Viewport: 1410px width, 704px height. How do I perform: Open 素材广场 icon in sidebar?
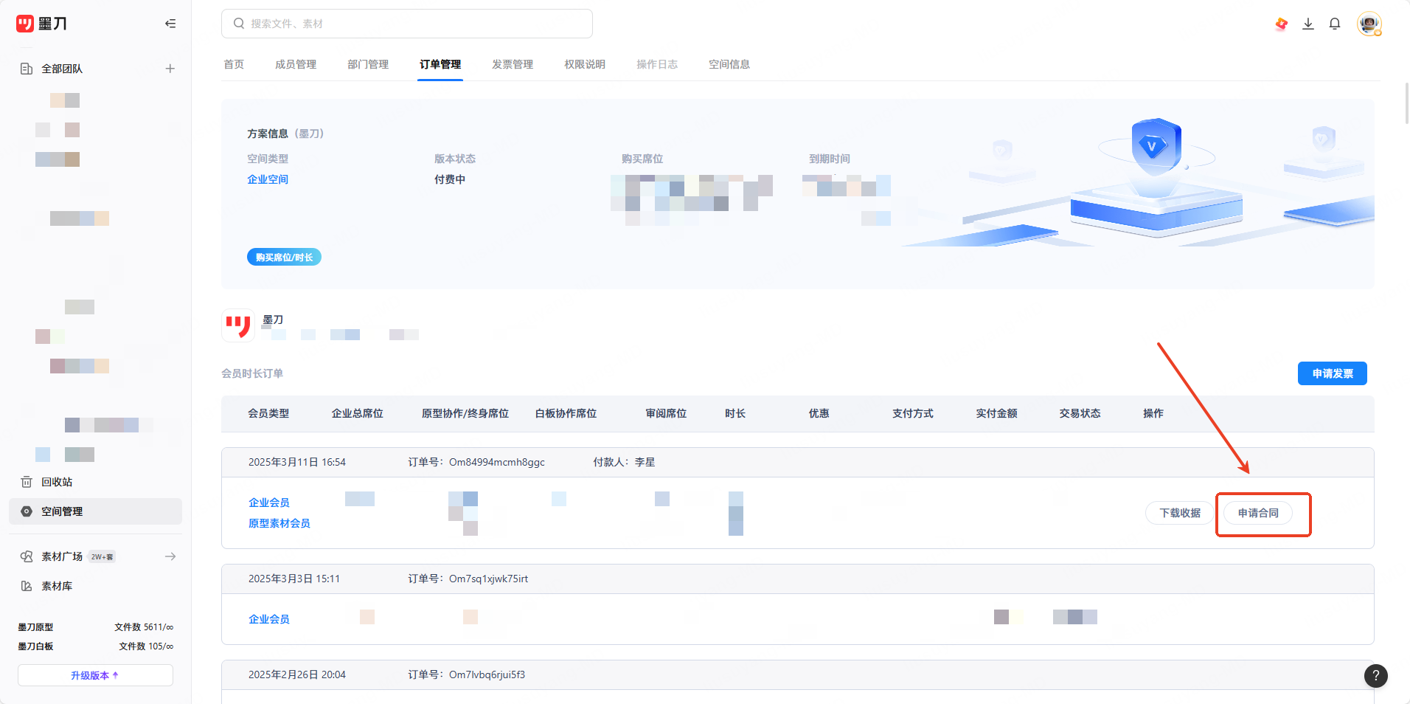[x=27, y=556]
